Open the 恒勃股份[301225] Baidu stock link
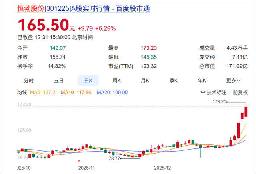Viewport: 256px width, 174px height. pos(84,8)
